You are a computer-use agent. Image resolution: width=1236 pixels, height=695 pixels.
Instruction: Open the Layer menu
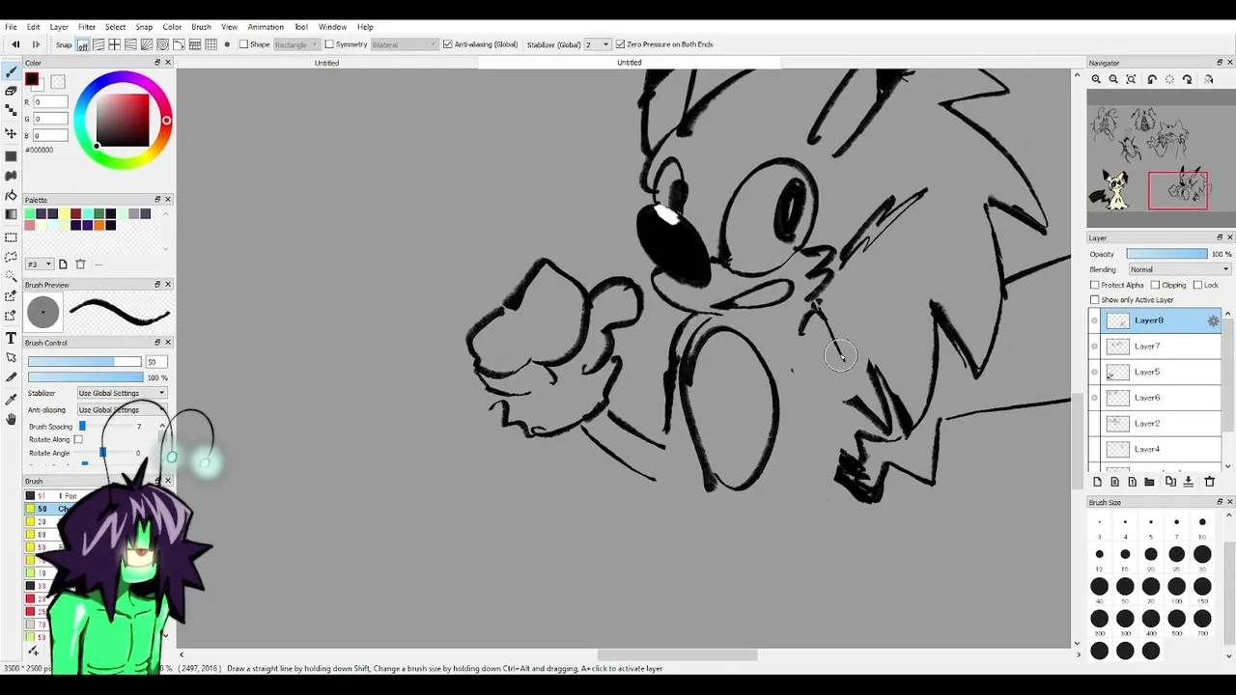coord(59,27)
